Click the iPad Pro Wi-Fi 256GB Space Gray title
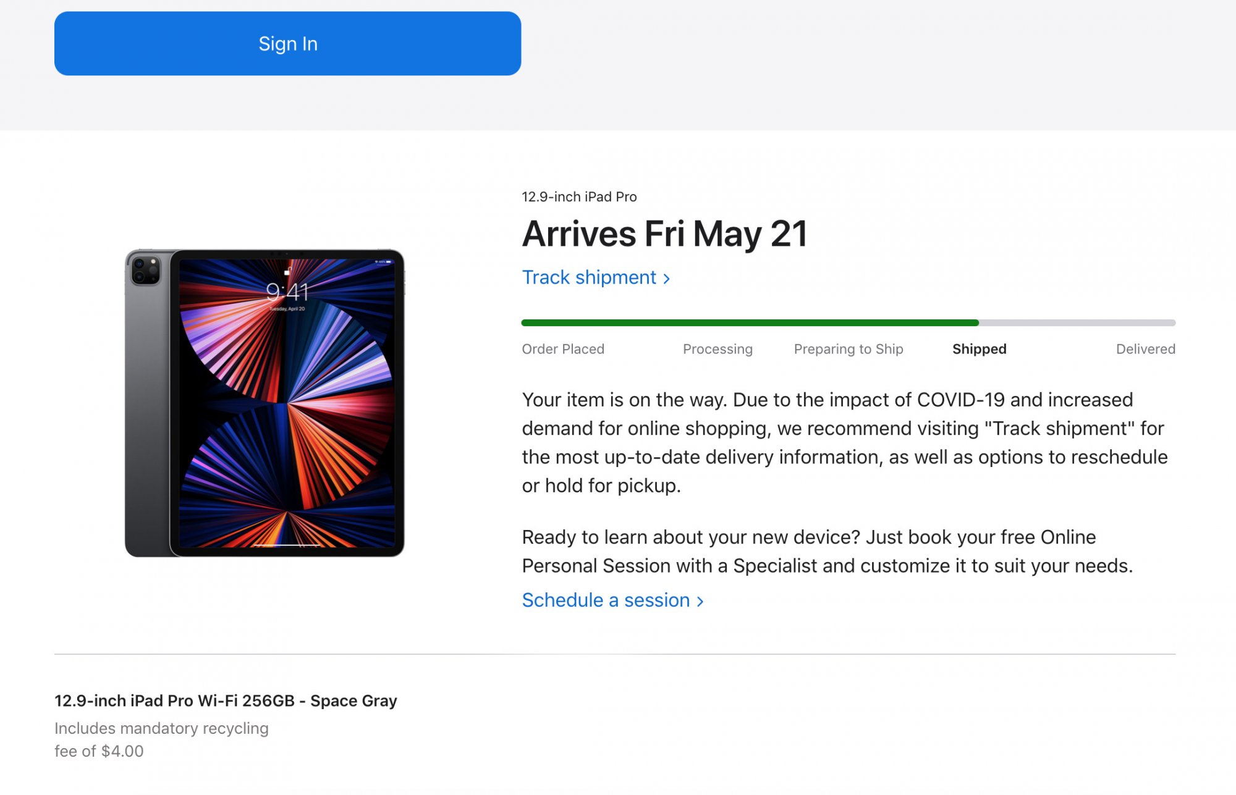The height and width of the screenshot is (795, 1236). tap(226, 700)
